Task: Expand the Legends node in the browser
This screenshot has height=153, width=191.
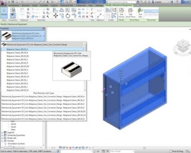Action: point(2,133)
